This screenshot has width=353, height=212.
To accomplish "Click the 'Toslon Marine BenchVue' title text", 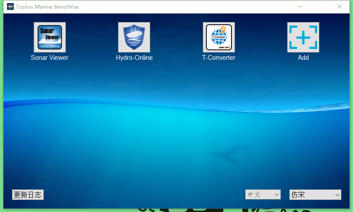I will pos(48,7).
